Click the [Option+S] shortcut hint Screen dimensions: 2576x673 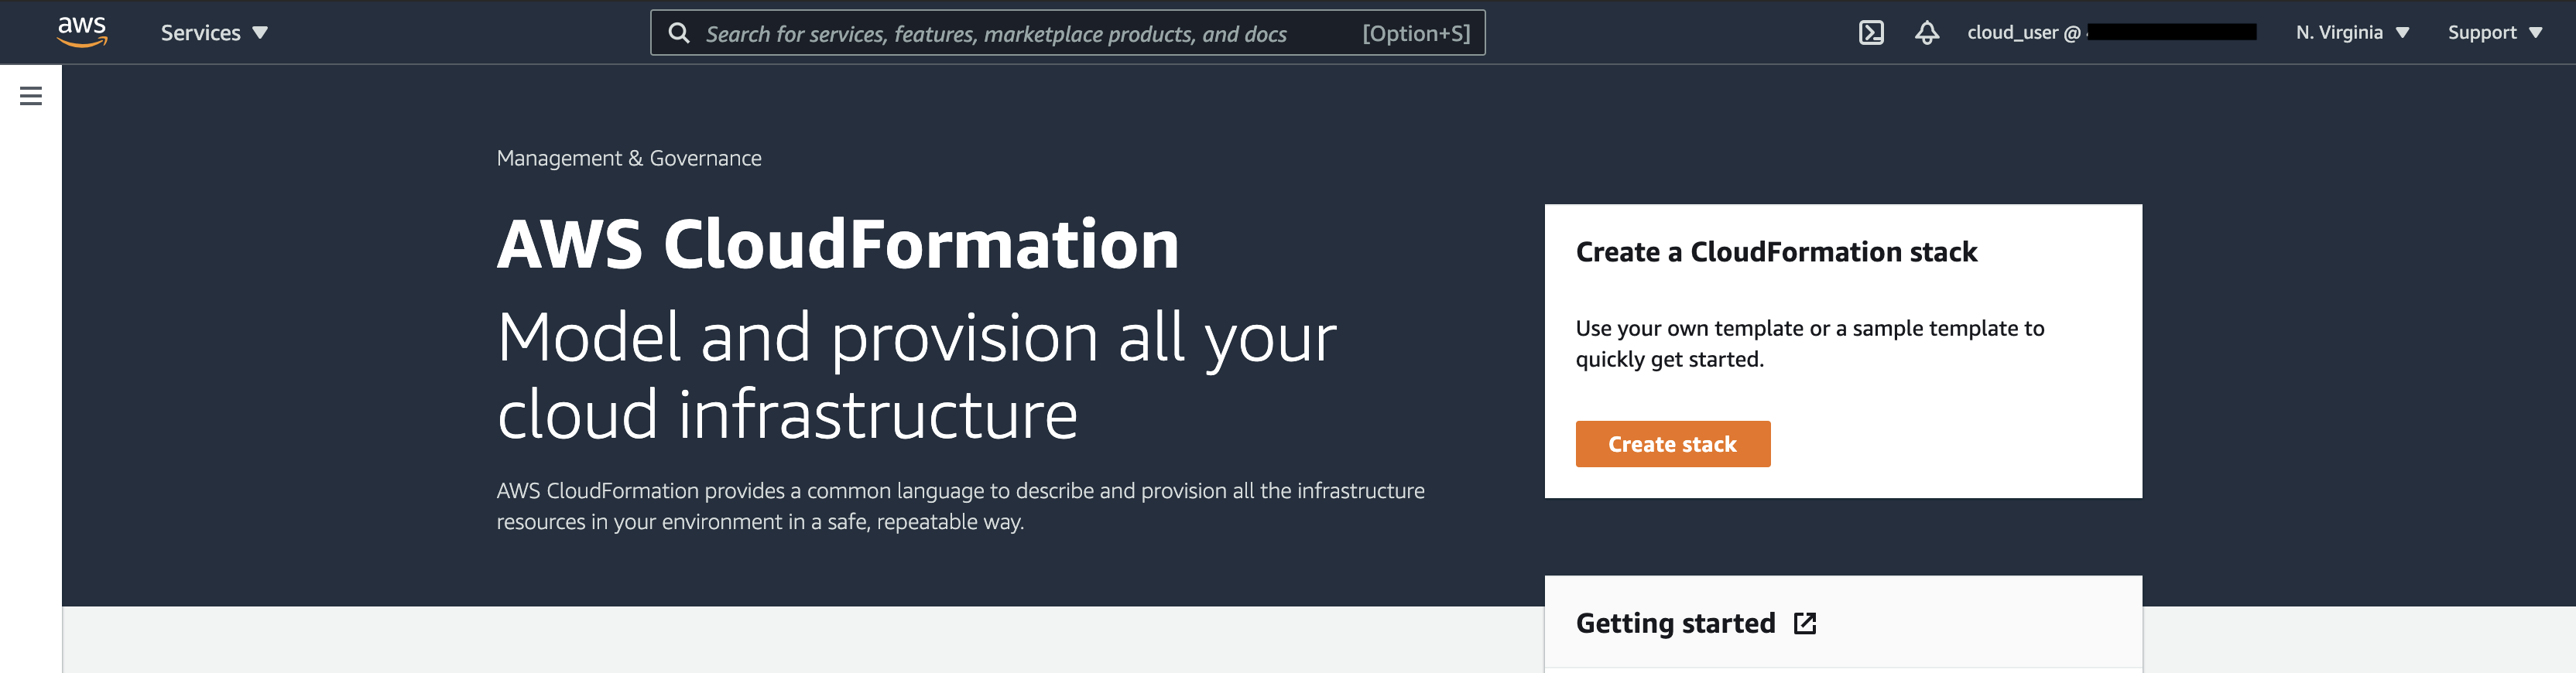tap(1416, 33)
